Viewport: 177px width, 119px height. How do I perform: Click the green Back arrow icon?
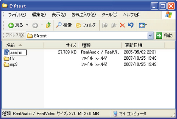point(11,25)
